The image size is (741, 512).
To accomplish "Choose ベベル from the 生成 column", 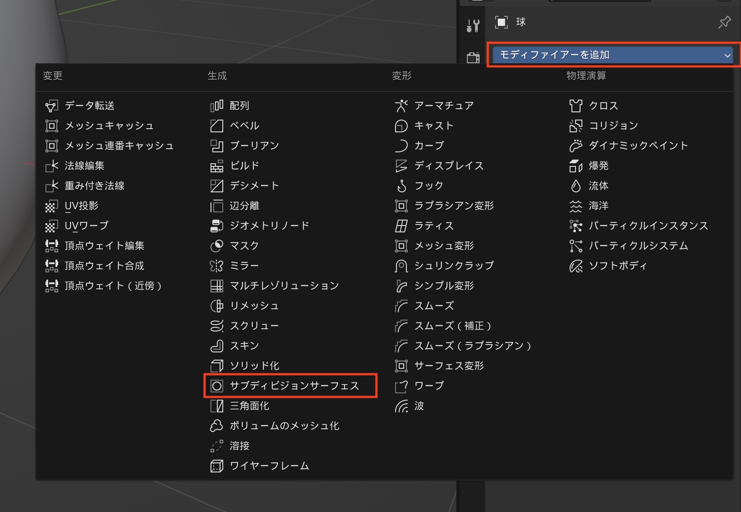I will coord(245,126).
